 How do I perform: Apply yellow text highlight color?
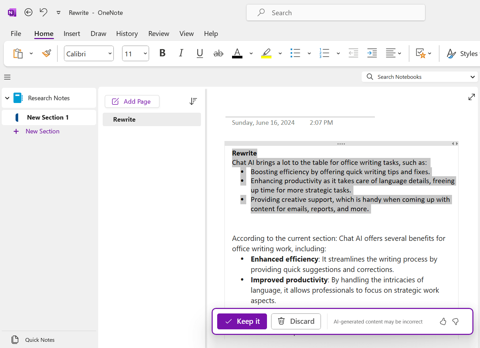tap(266, 53)
